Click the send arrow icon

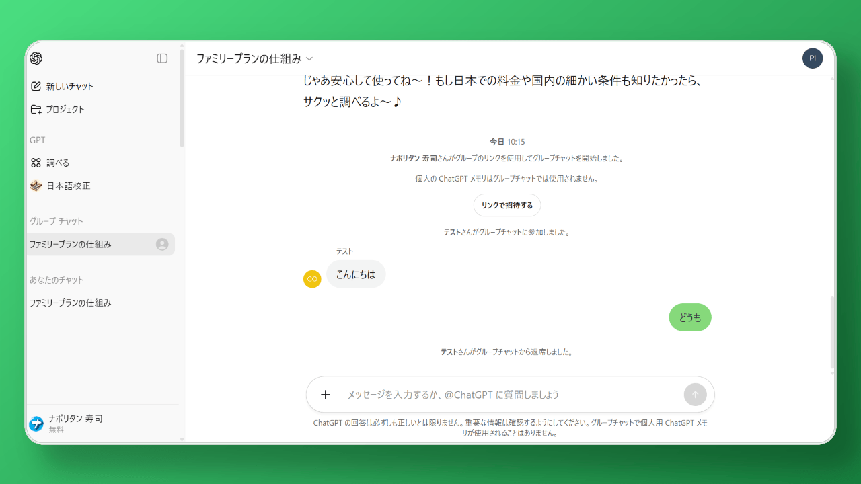[x=695, y=395]
